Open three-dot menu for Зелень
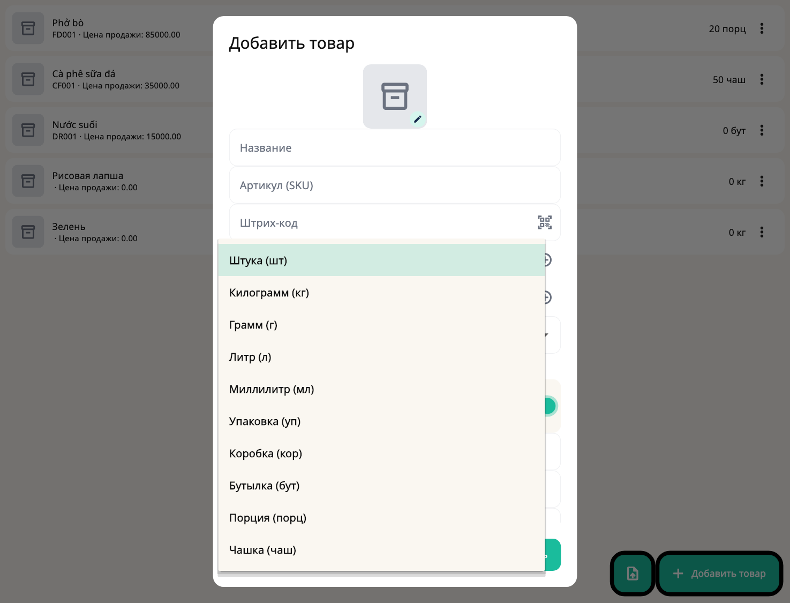This screenshot has height=603, width=790. click(x=762, y=232)
